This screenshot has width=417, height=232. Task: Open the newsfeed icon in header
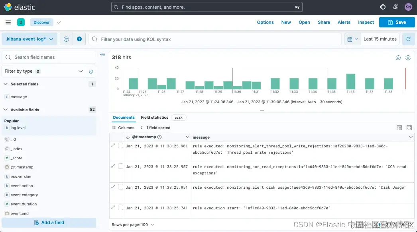[395, 7]
